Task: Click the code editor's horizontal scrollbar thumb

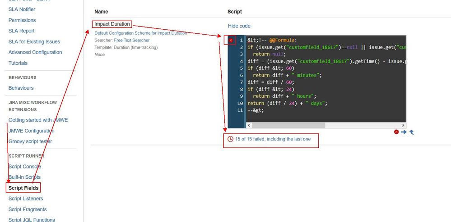Action: 288,125
